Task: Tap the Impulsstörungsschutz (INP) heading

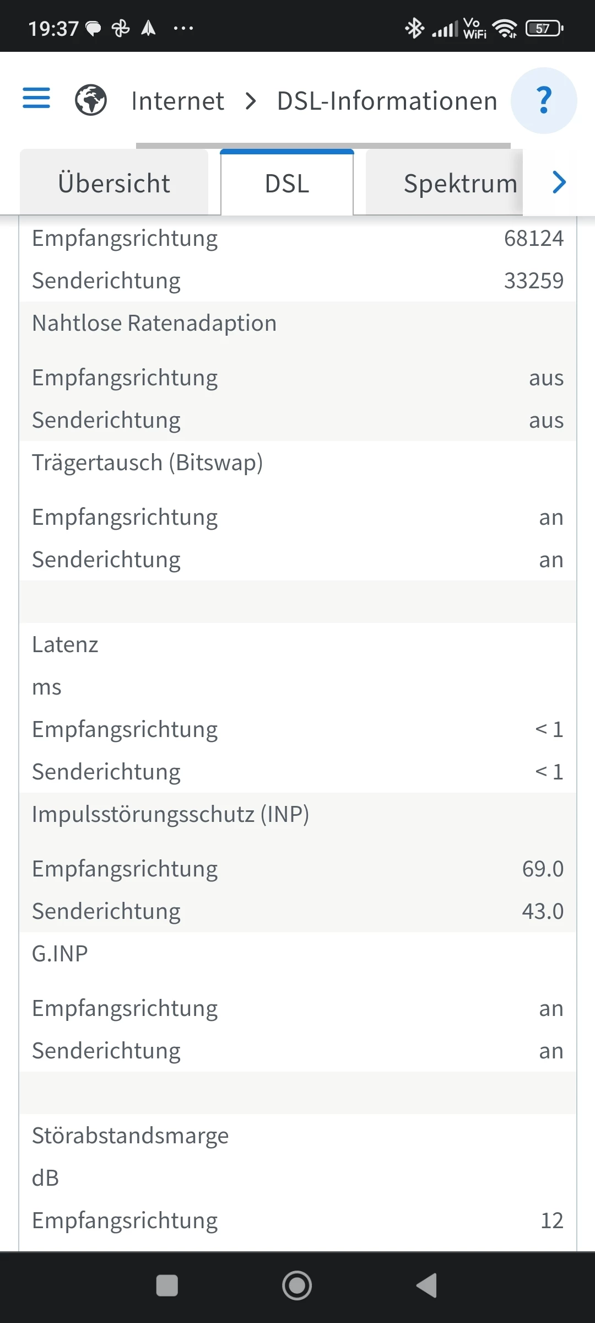Action: pyautogui.click(x=170, y=814)
